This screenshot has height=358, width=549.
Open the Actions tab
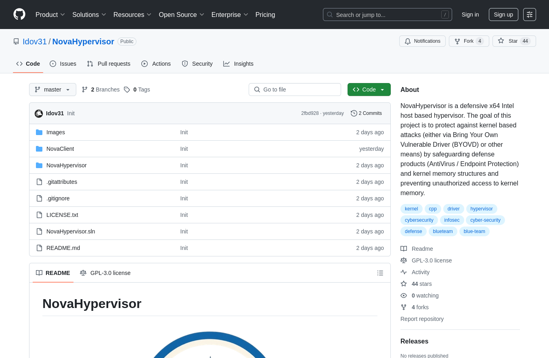pos(156,64)
